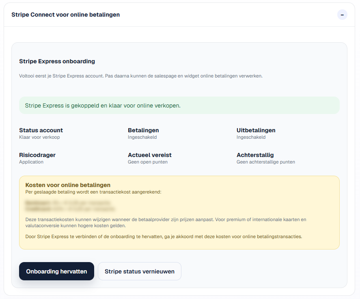Click the Onboarding hervatten button
Image resolution: width=360 pixels, height=299 pixels.
click(x=56, y=271)
